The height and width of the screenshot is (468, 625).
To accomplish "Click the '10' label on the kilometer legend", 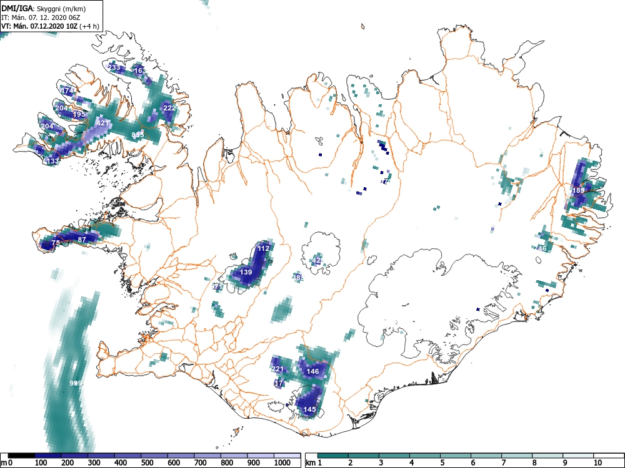I will click(597, 463).
